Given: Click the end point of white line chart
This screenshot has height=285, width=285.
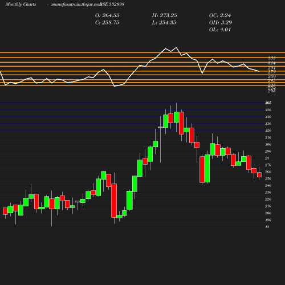Looking at the screenshot, I should (x=259, y=71).
